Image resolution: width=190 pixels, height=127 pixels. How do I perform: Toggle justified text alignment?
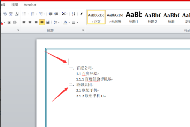click(x=42, y=22)
